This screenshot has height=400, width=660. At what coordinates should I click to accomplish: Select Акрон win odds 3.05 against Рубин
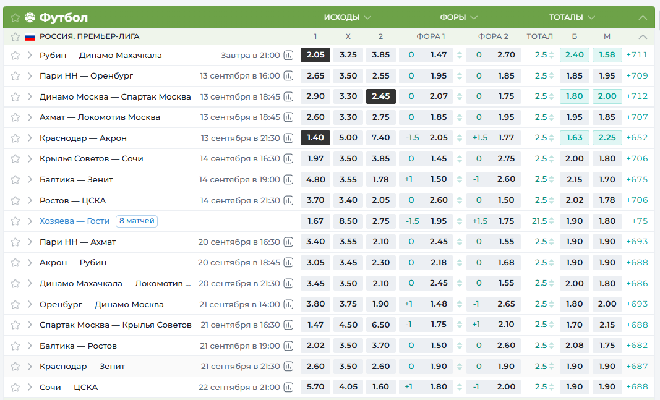315,263
